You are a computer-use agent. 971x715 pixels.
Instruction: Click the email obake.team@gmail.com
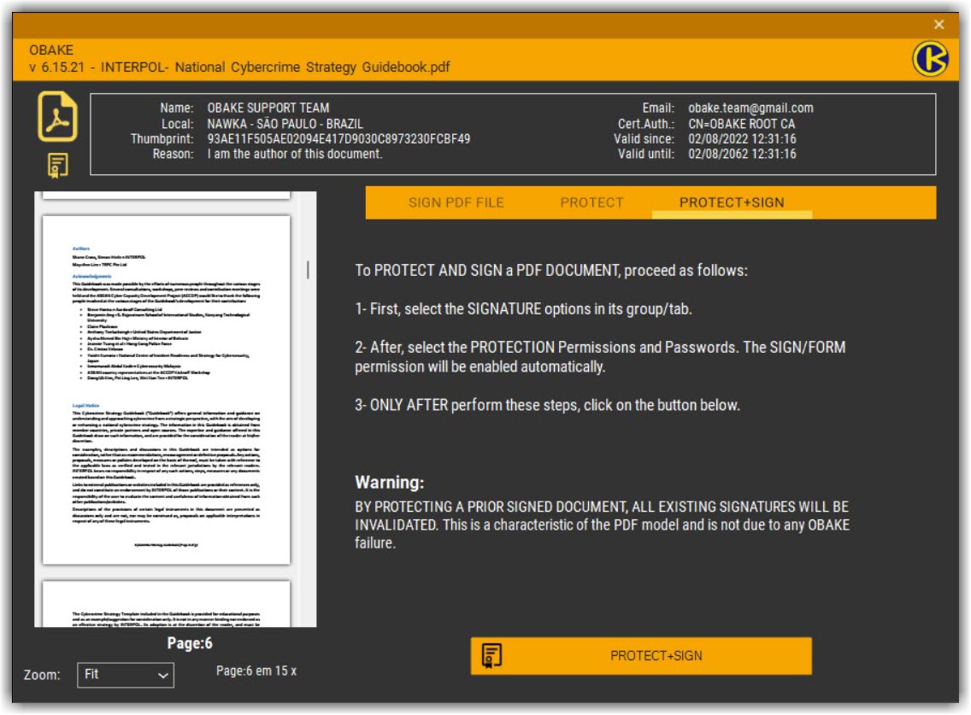tap(750, 108)
